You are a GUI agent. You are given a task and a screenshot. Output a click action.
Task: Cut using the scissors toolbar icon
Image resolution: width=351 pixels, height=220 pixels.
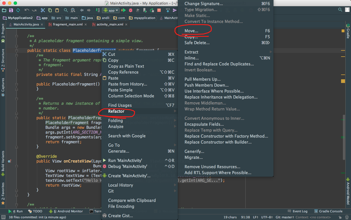pyautogui.click(x=43, y=10)
